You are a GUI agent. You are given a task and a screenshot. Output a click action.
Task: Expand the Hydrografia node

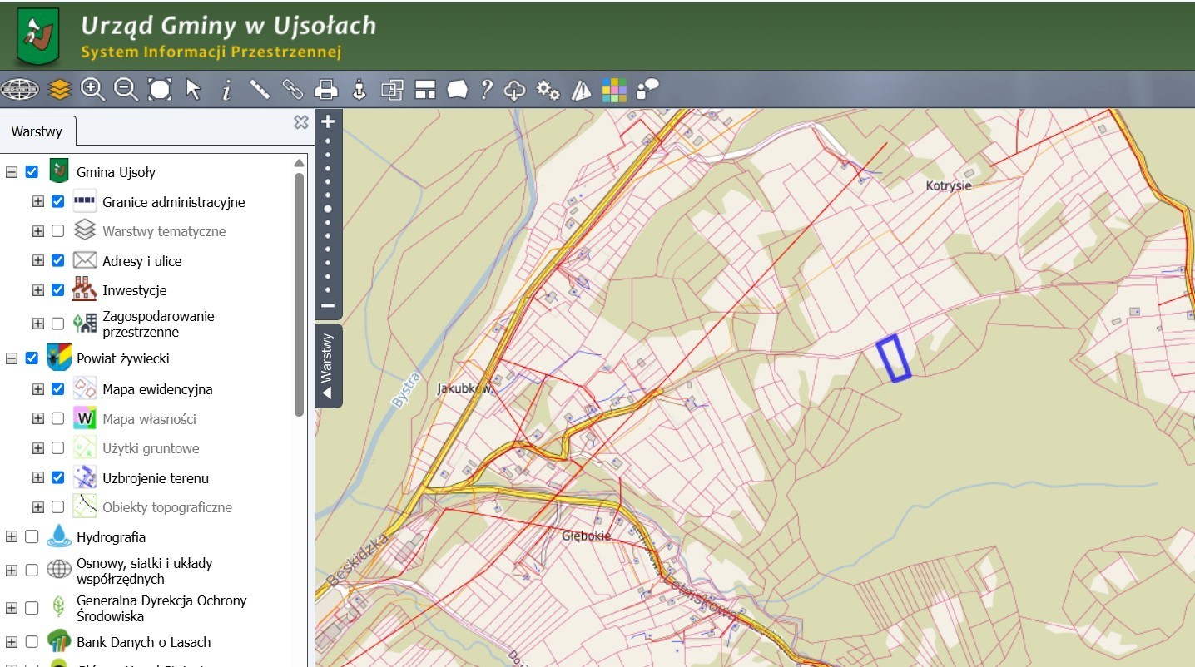pyautogui.click(x=12, y=537)
